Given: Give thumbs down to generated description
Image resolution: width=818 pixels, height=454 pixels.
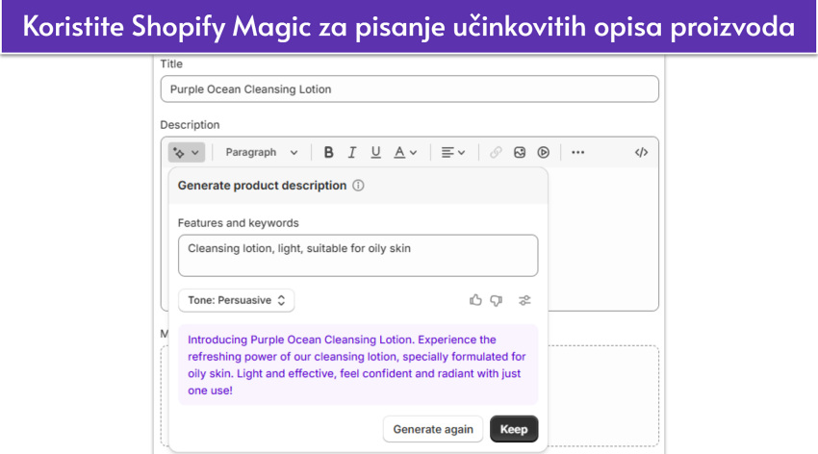Looking at the screenshot, I should click(x=497, y=300).
